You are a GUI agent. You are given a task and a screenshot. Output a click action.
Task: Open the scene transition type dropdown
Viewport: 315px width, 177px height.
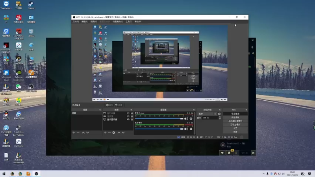207,114
